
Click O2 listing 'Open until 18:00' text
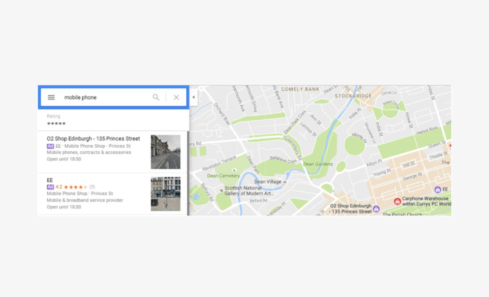click(x=64, y=159)
